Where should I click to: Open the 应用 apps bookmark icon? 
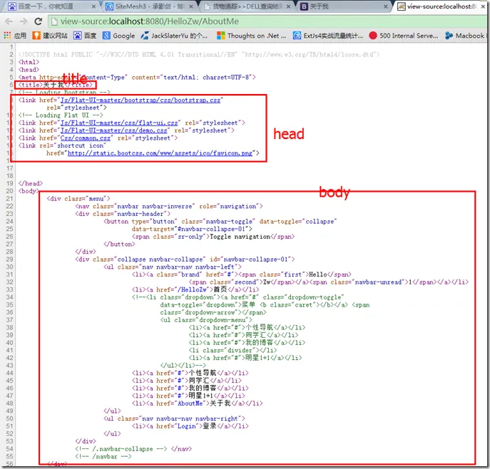(x=14, y=36)
